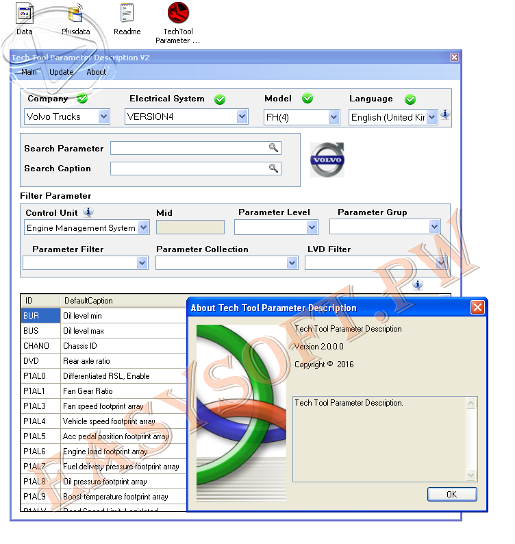Image resolution: width=515 pixels, height=544 pixels.
Task: Click the up arrow of About description scrollbar
Action: pyautogui.click(x=471, y=403)
